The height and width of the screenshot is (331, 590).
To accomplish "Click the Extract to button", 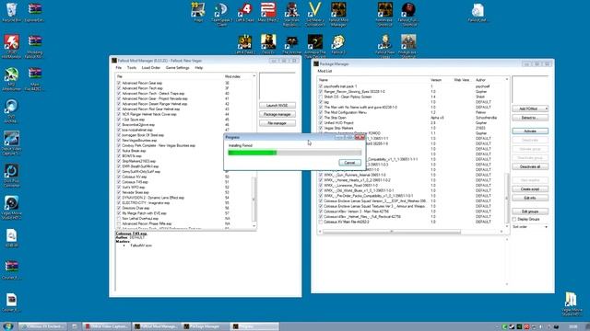I will (x=530, y=118).
